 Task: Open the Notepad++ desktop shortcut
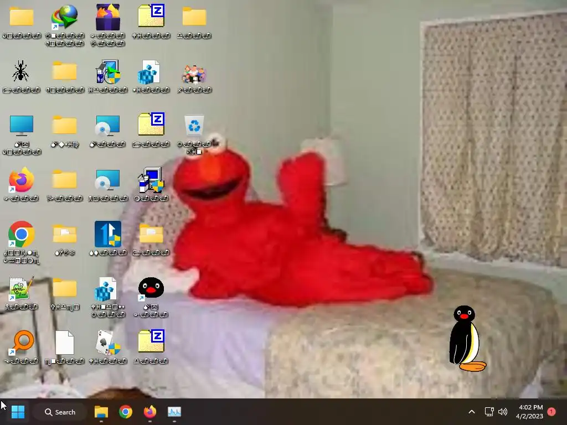[20, 288]
